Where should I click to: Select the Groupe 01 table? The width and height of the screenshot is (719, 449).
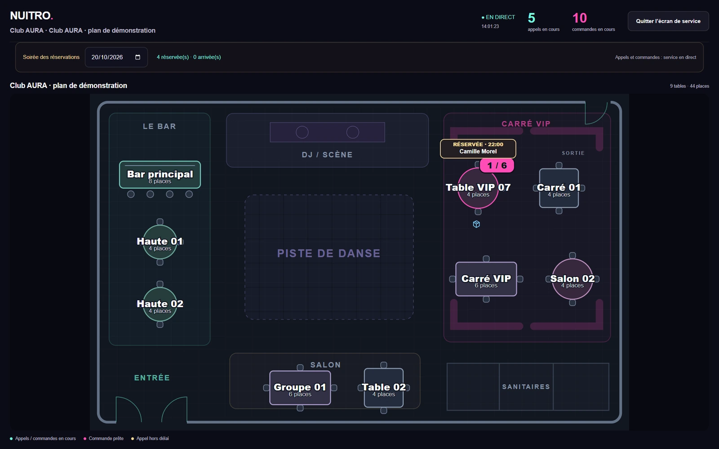click(300, 388)
